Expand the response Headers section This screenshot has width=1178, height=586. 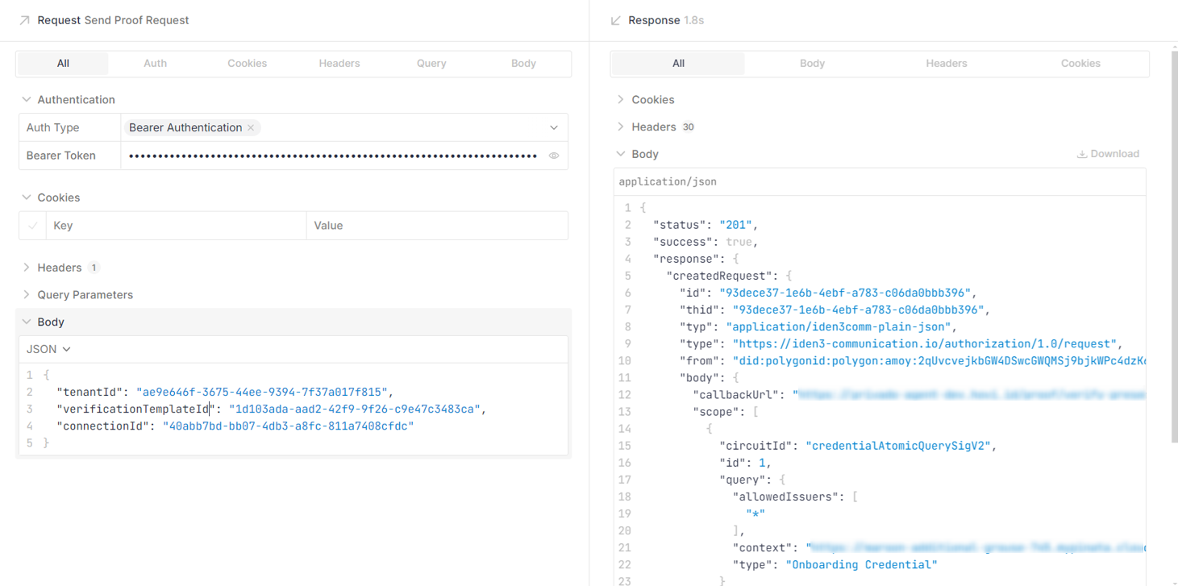coord(620,127)
